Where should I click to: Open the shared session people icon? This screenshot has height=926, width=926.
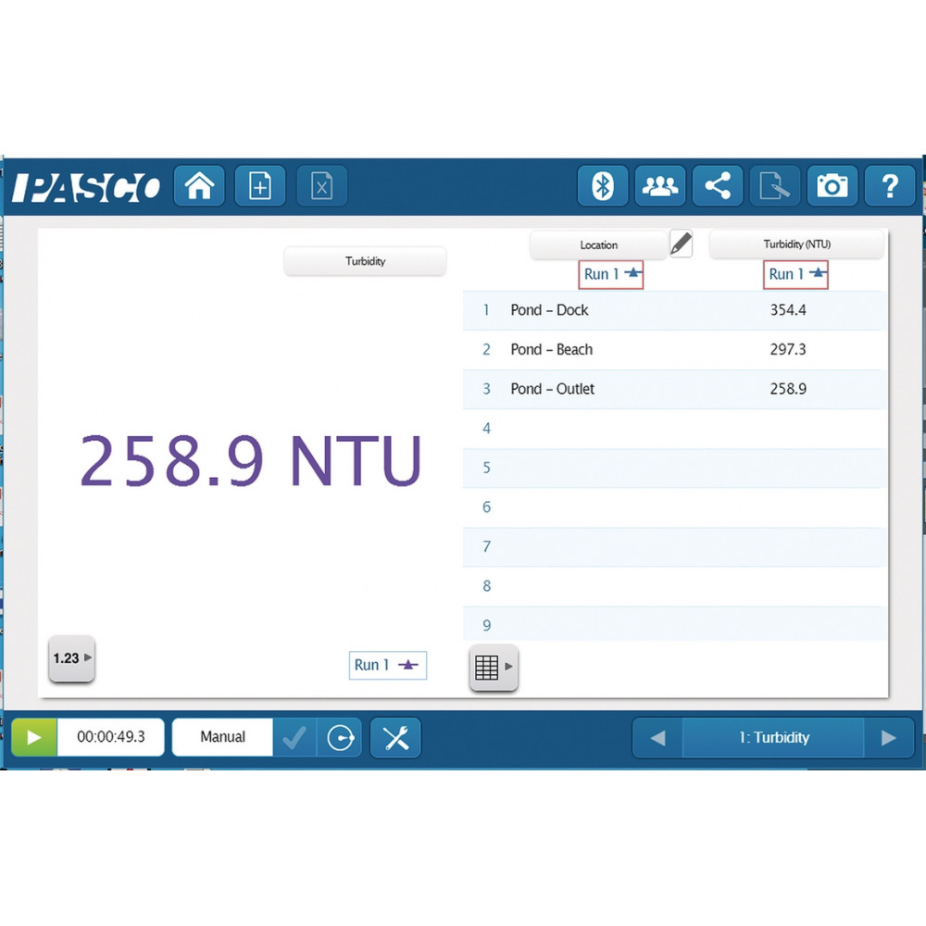click(659, 186)
